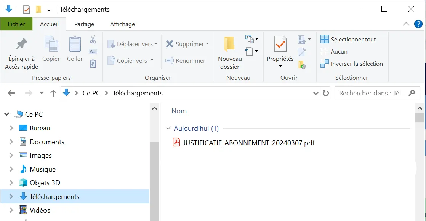Viewport: 426px width, 221px height.
Task: Click the Copier icon in Presse-papiers
Action: (x=51, y=44)
